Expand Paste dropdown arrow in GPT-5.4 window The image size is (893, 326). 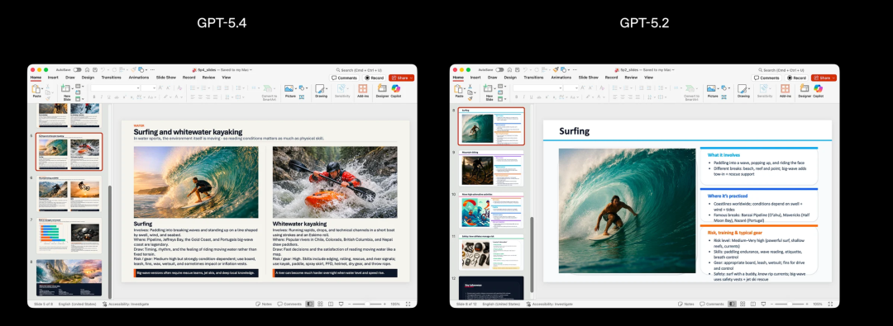coord(42,89)
